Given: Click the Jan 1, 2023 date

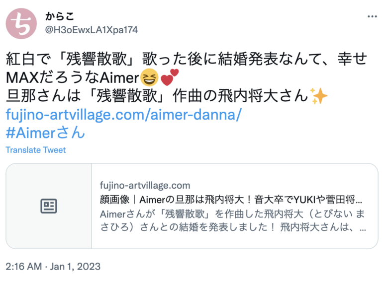Looking at the screenshot, I should point(75,267).
